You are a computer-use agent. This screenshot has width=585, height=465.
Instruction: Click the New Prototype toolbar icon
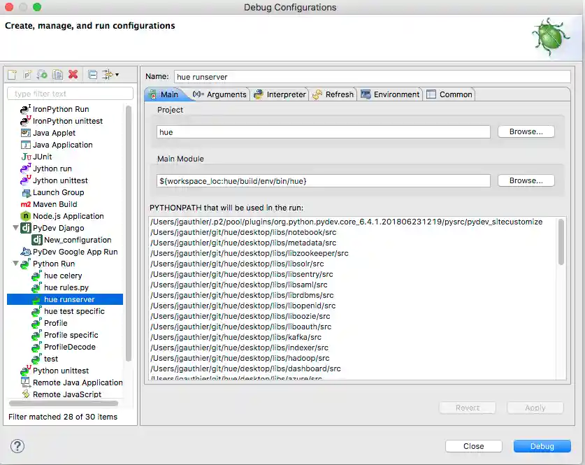point(27,75)
